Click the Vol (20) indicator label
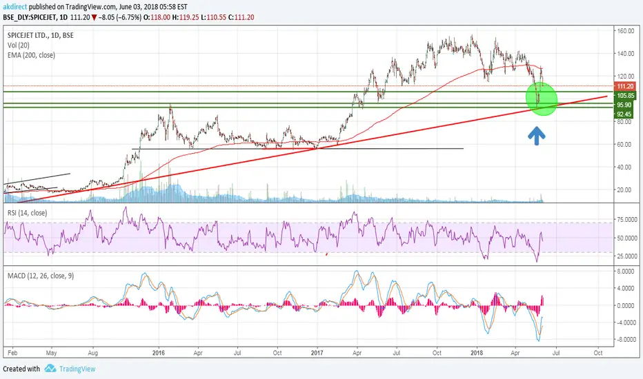 click(x=19, y=45)
